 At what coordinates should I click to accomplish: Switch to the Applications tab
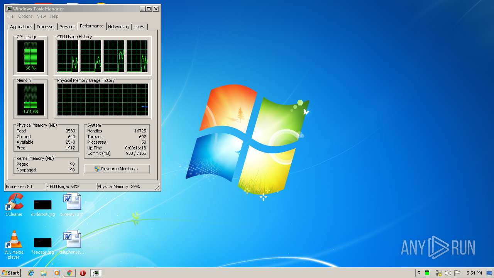(21, 27)
